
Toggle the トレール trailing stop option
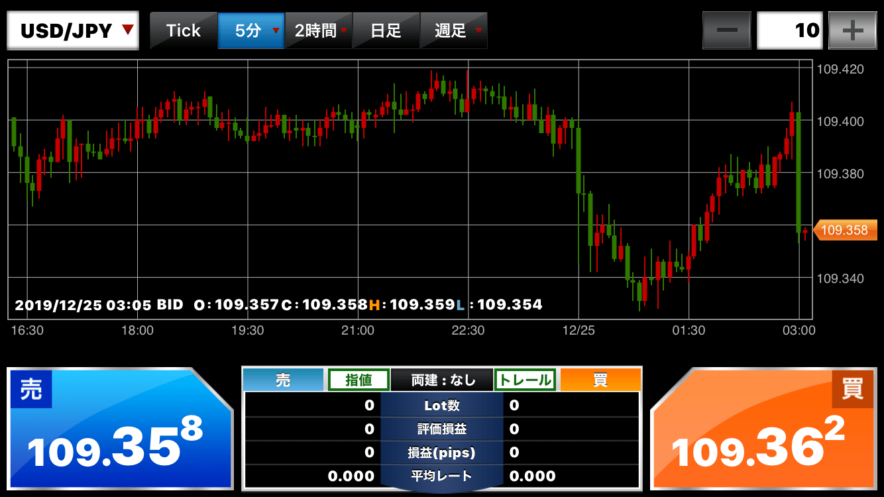pyautogui.click(x=525, y=380)
